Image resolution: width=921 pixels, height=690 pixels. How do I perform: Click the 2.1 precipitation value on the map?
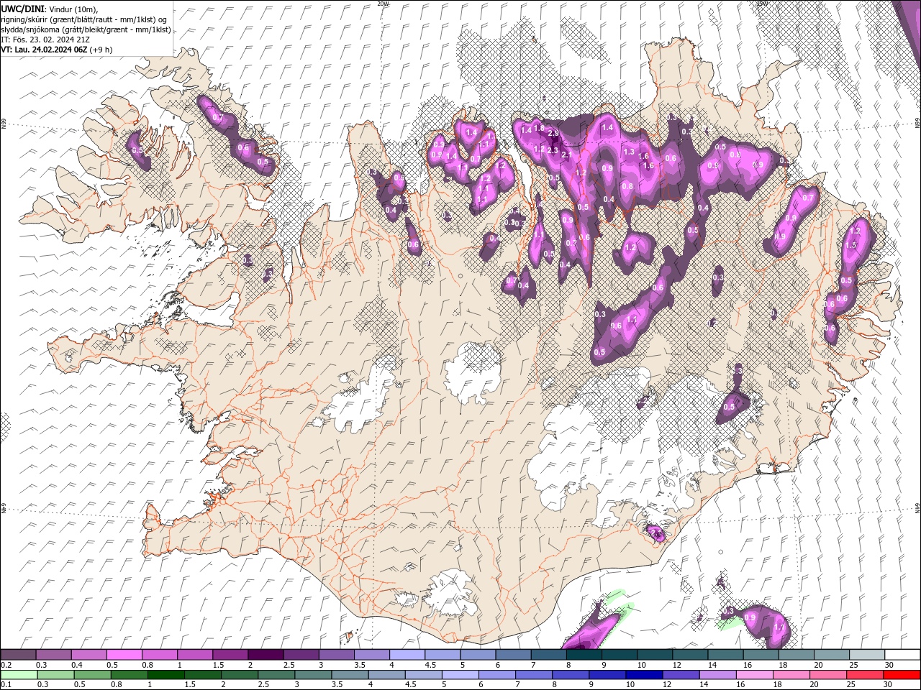coord(566,155)
